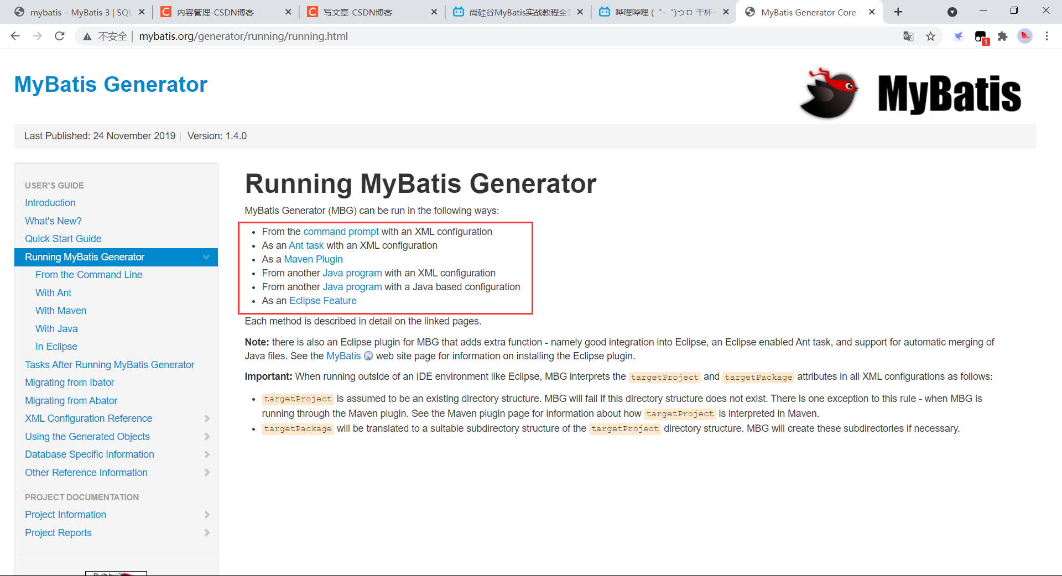Expand Database Specific Information chevron
The height and width of the screenshot is (576, 1062).
pos(207,454)
